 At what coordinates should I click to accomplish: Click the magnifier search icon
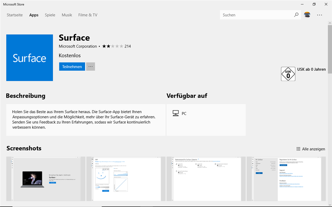pyautogui.click(x=296, y=15)
